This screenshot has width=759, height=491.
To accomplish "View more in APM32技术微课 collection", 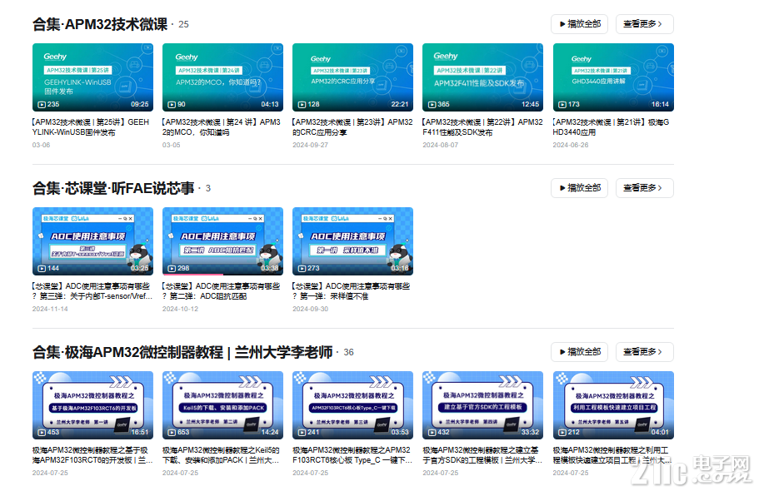I will (644, 24).
